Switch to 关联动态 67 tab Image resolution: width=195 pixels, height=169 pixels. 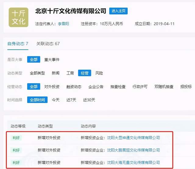[x=48, y=44]
